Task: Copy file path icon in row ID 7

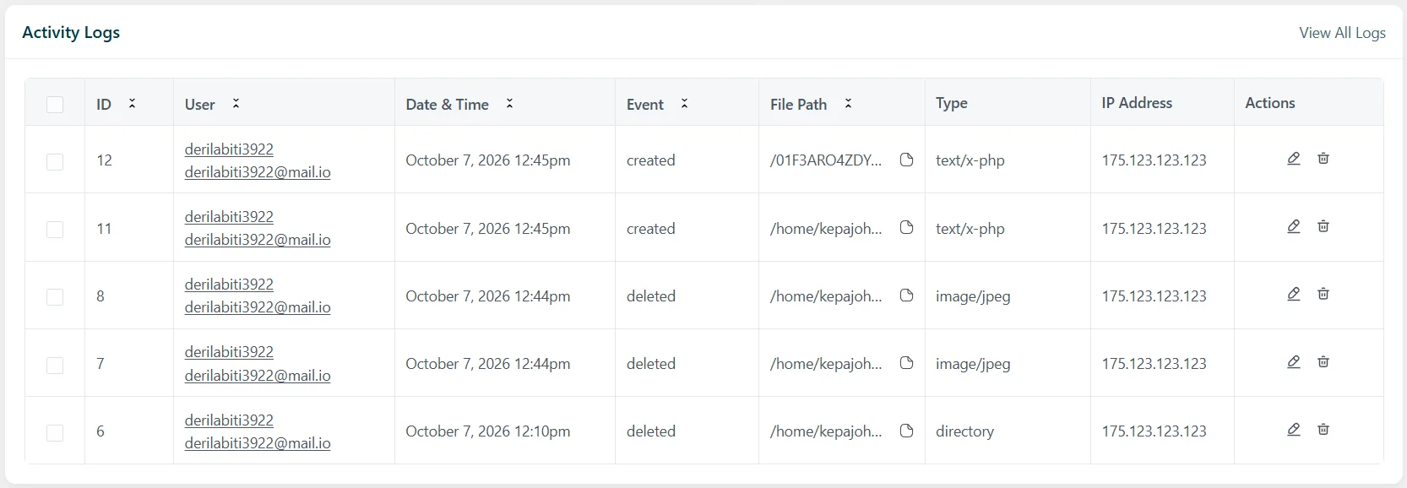Action: tap(906, 363)
